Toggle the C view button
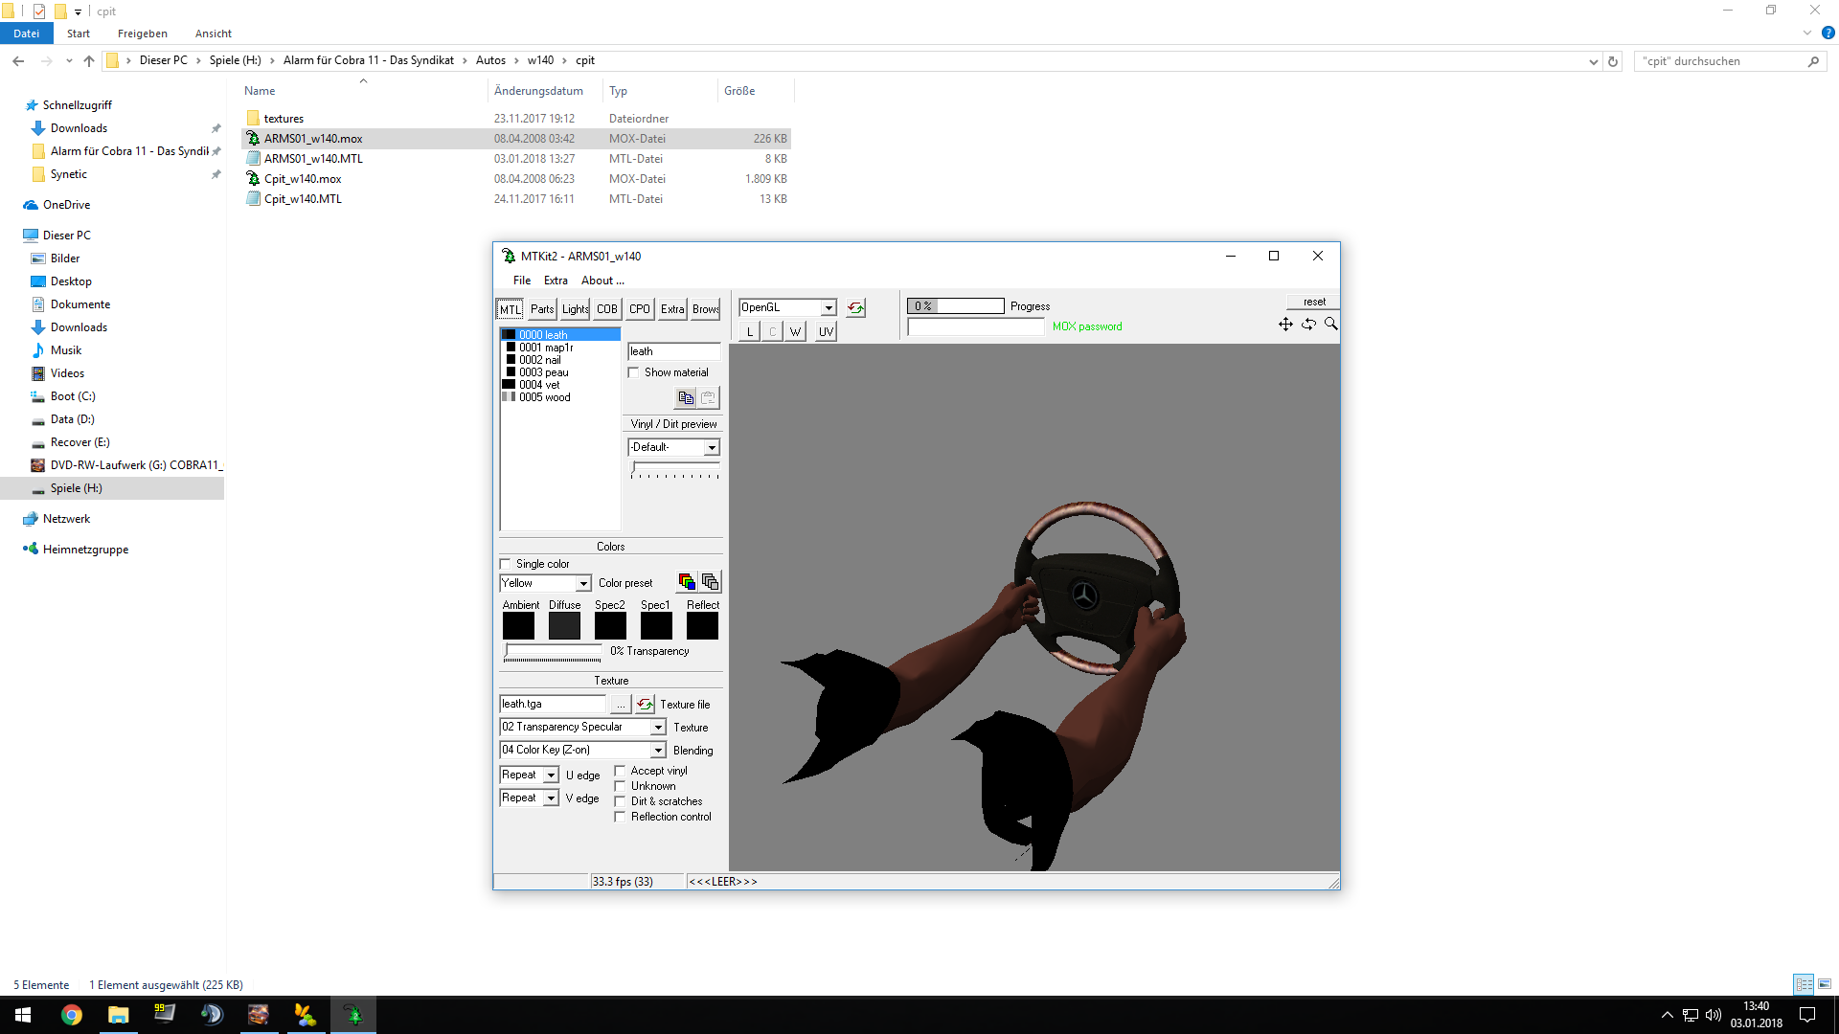Image resolution: width=1839 pixels, height=1034 pixels. [772, 331]
